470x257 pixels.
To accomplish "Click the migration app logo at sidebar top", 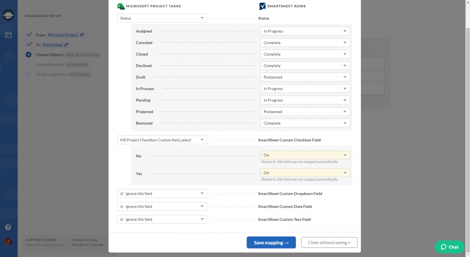I will click(x=9, y=15).
